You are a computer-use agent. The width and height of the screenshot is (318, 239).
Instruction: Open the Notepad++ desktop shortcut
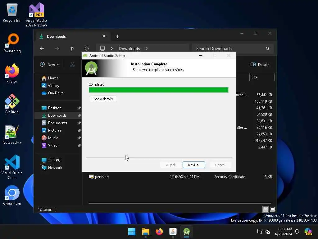click(x=12, y=134)
